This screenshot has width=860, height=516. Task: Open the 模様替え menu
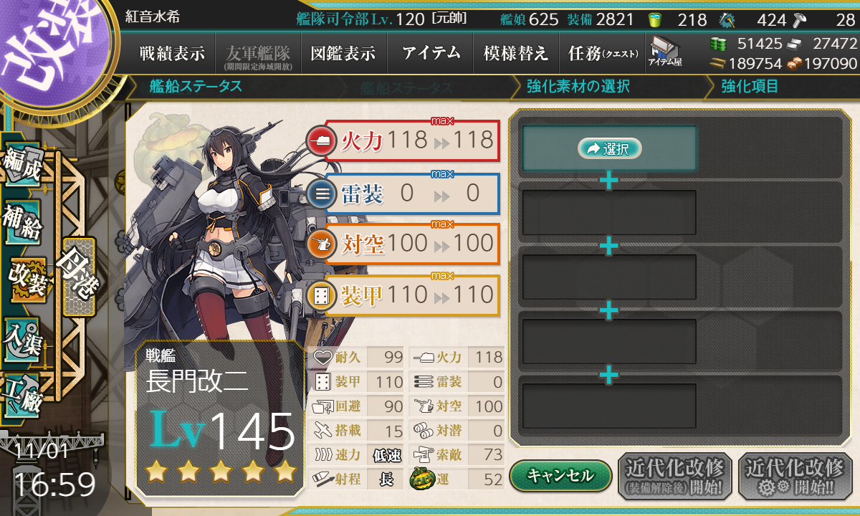pyautogui.click(x=516, y=54)
